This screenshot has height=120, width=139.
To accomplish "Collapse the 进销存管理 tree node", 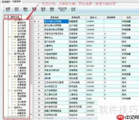I will pyautogui.click(x=9, y=37).
